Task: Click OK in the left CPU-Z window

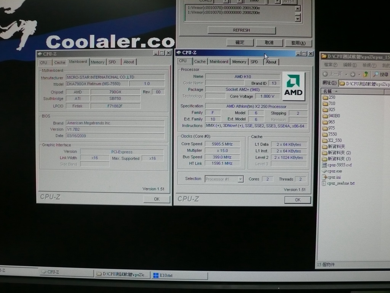Action: coord(157,199)
